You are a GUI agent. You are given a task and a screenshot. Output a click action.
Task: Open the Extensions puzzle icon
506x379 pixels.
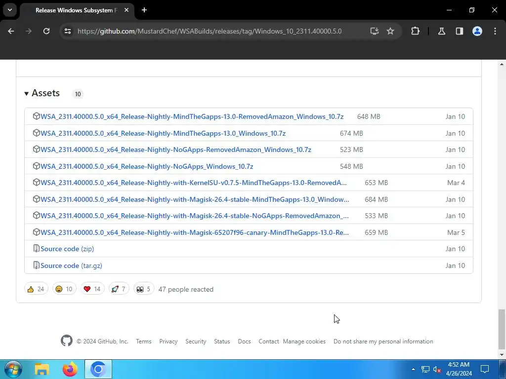415,31
